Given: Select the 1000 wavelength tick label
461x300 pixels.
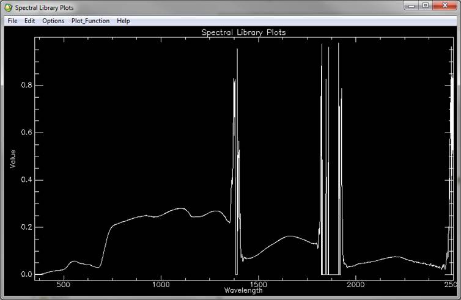Looking at the screenshot, I should [x=160, y=285].
